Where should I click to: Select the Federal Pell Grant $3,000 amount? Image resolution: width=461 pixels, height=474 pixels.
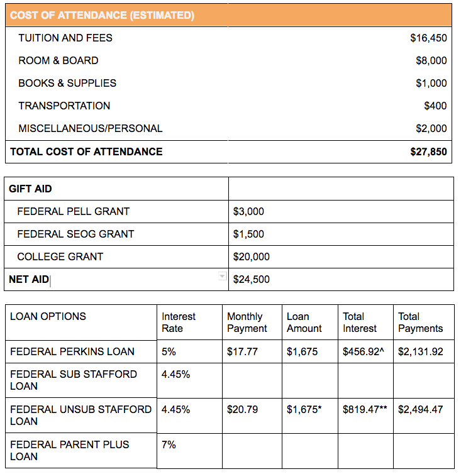point(248,211)
